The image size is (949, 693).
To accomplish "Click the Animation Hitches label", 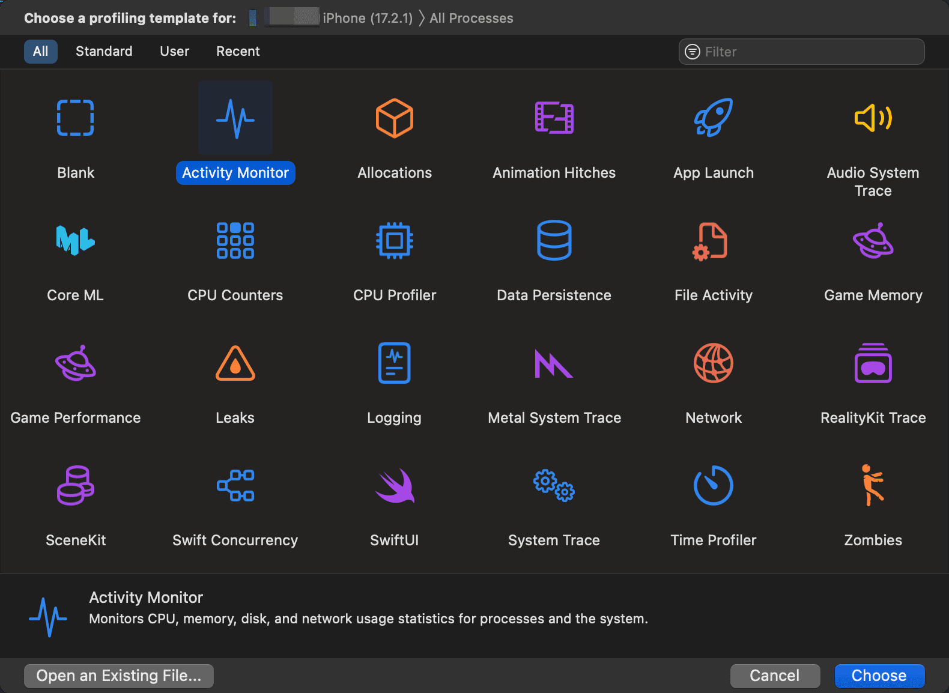I will (x=554, y=173).
